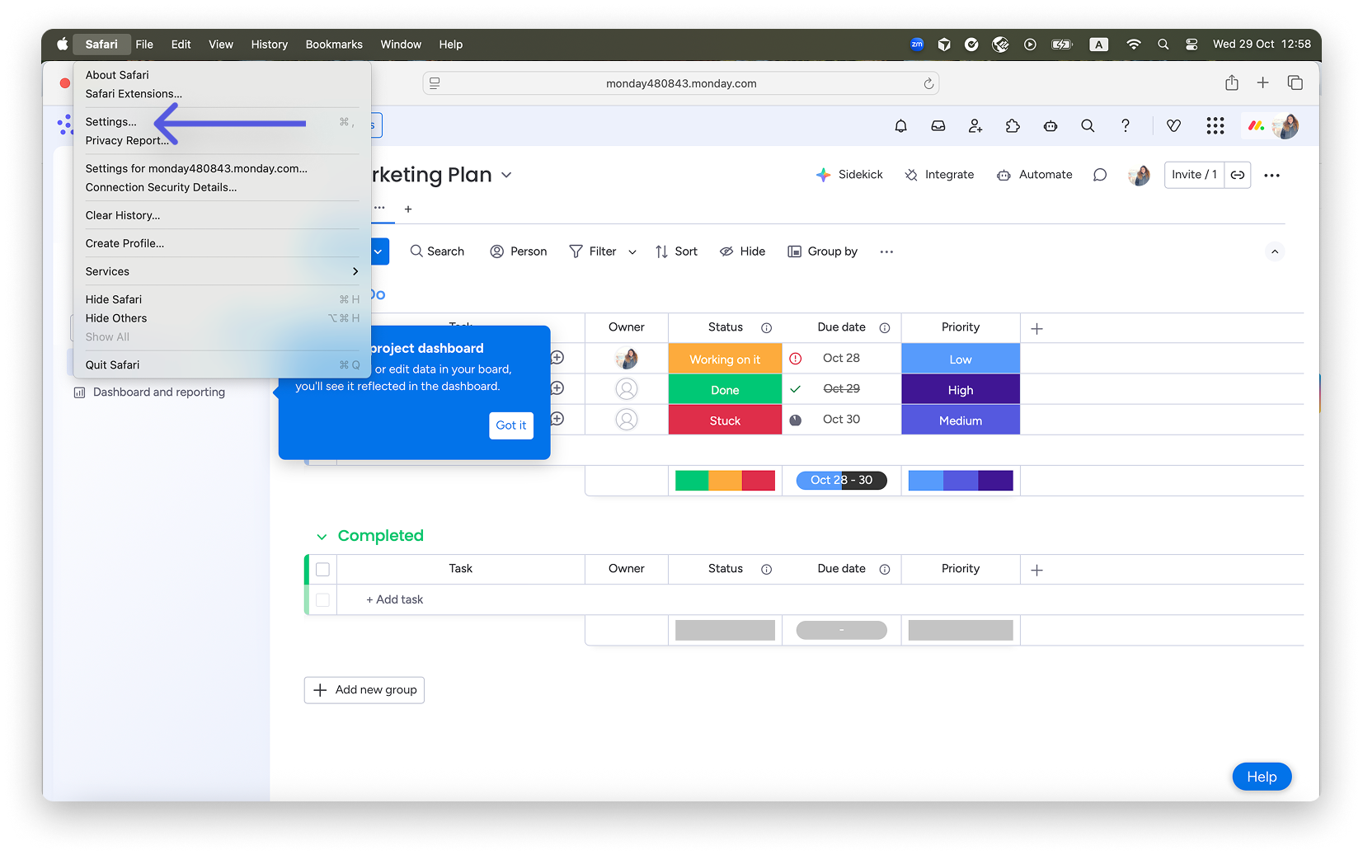Click the invite members icon
The image size is (1363, 855).
point(975,126)
